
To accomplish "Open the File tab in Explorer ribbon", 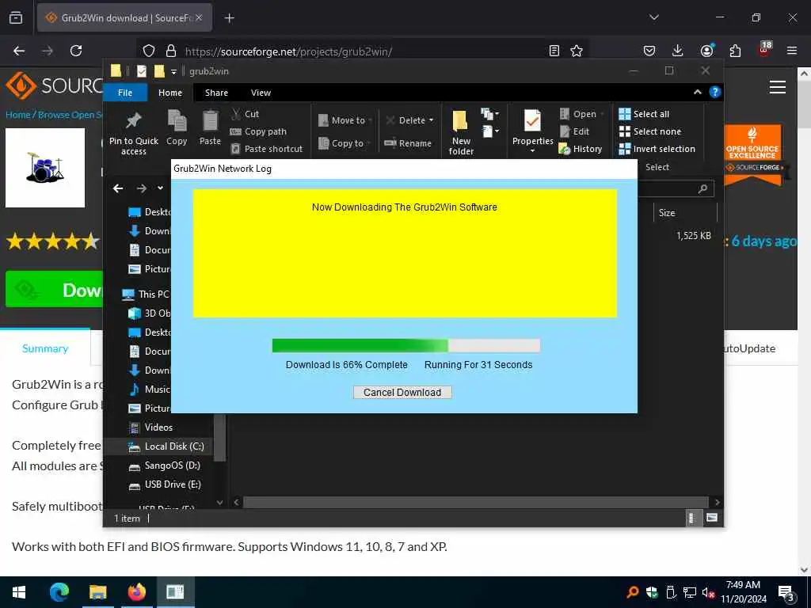I will tap(125, 93).
